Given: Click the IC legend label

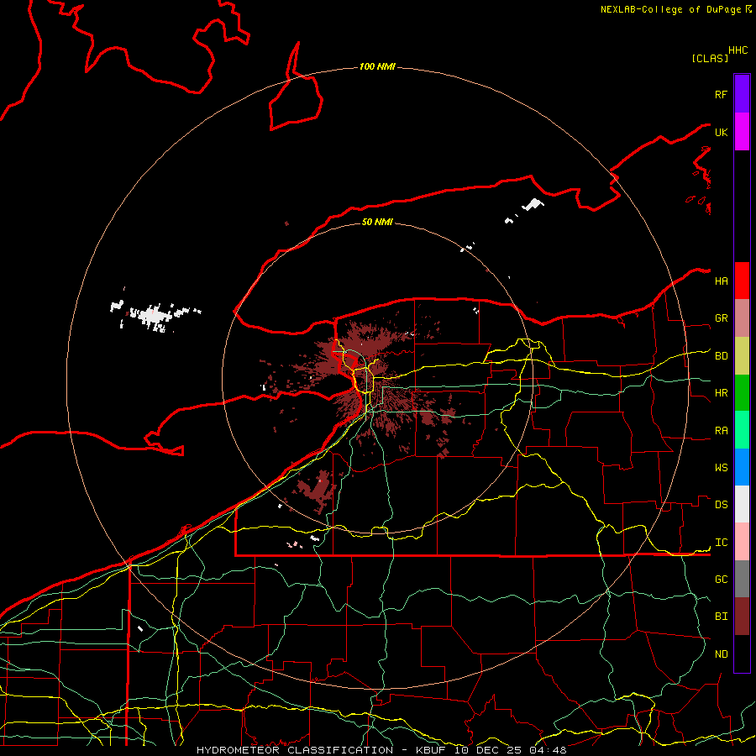Looking at the screenshot, I should pos(721,543).
